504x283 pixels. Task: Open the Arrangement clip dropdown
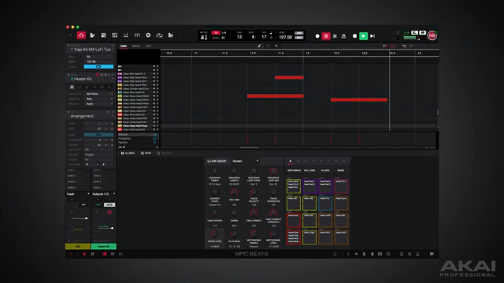(91, 116)
